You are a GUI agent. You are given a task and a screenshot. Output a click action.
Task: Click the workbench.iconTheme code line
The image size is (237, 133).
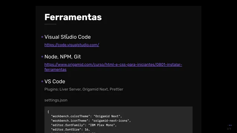point(91,121)
